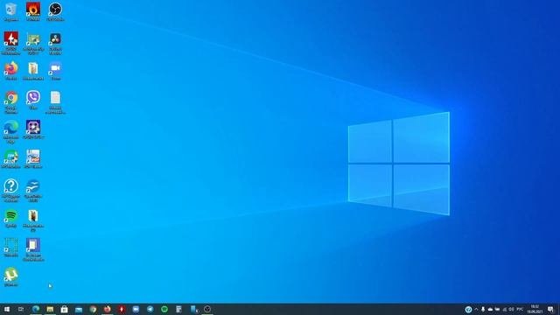Click the question mark system tray icon
The width and height of the screenshot is (560, 315).
point(468,309)
